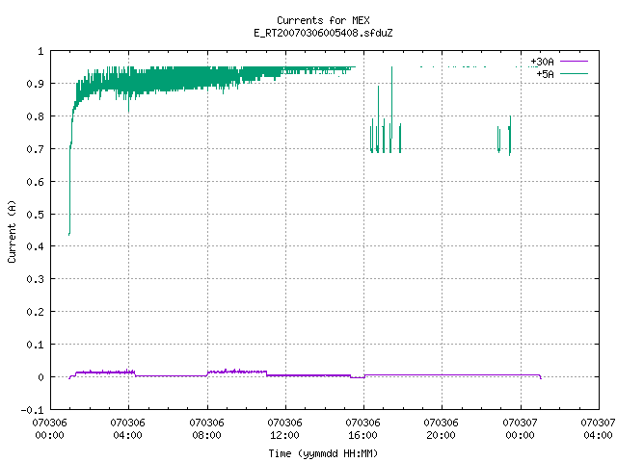Click the x-axis label 070306 16:00

coord(362,429)
